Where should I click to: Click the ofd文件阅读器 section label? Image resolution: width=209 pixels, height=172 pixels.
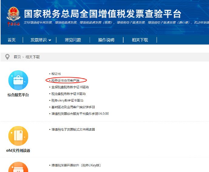pyautogui.click(x=18, y=150)
